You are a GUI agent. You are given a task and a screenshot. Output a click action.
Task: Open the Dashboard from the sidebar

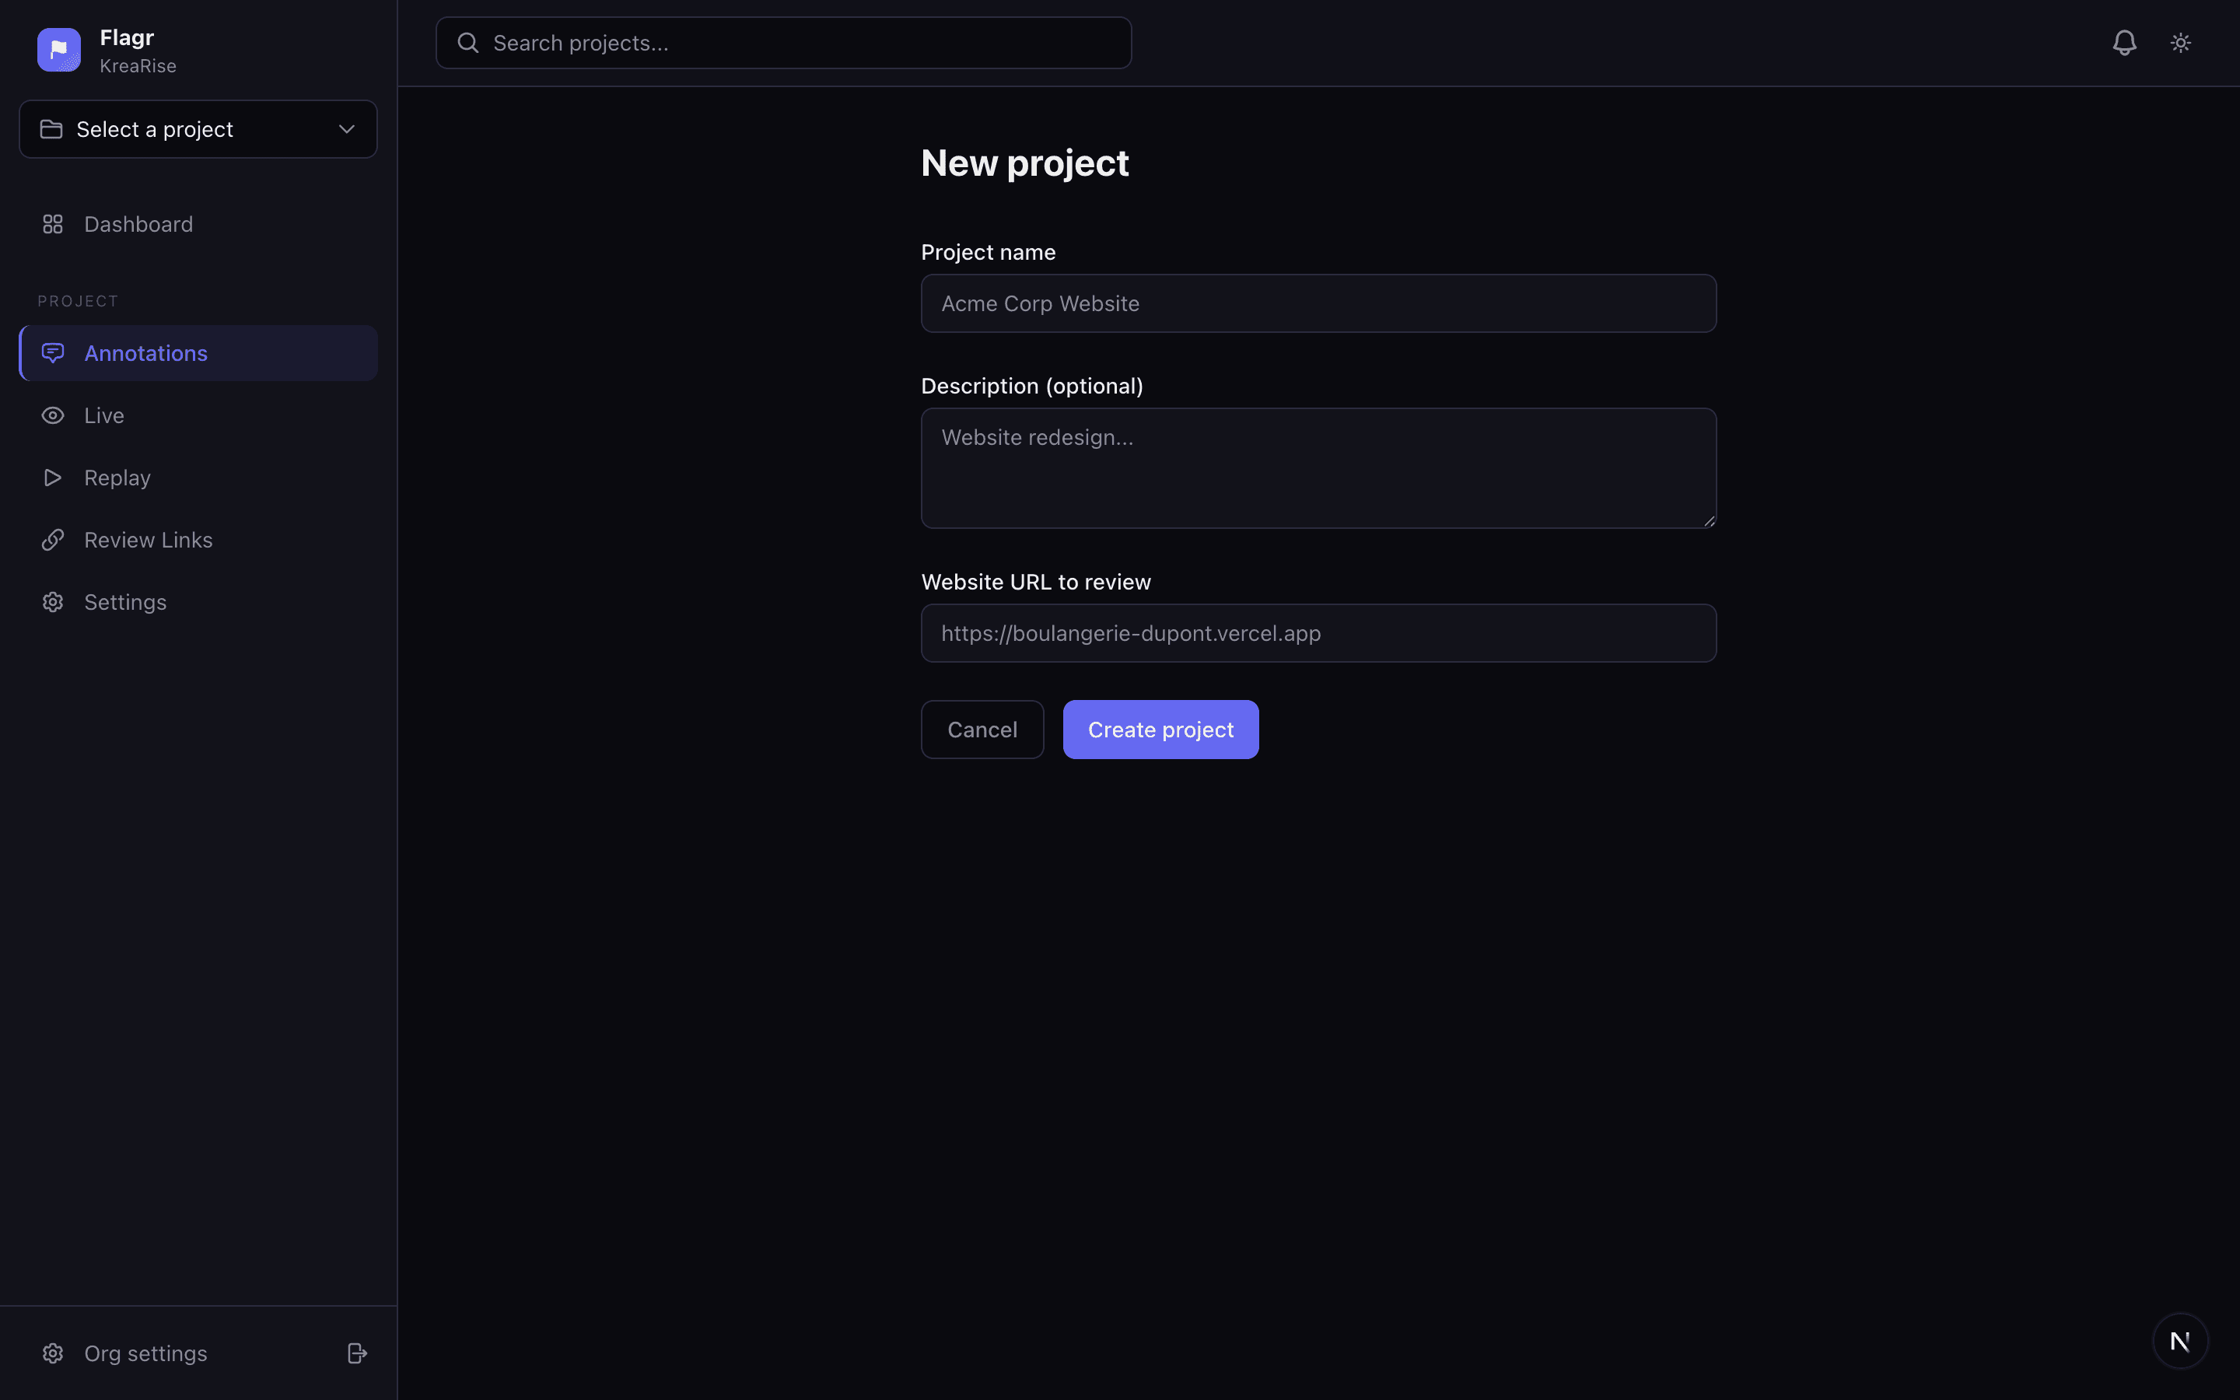coord(139,223)
